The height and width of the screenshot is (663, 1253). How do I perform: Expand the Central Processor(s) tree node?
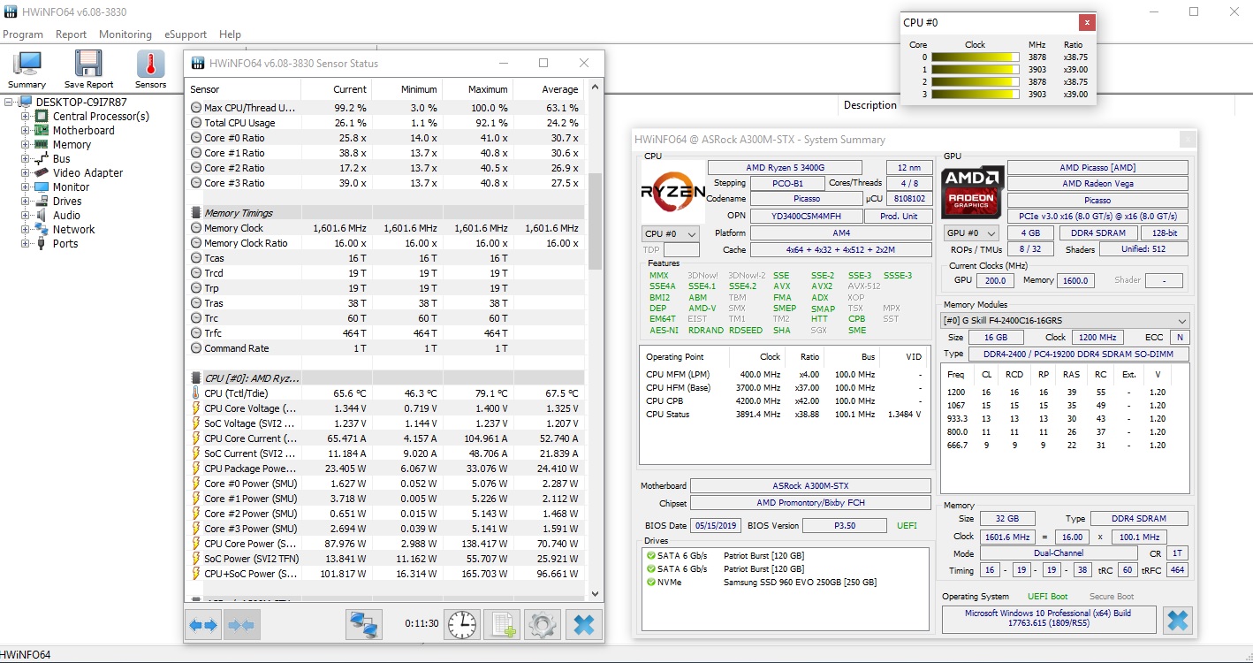pos(26,116)
